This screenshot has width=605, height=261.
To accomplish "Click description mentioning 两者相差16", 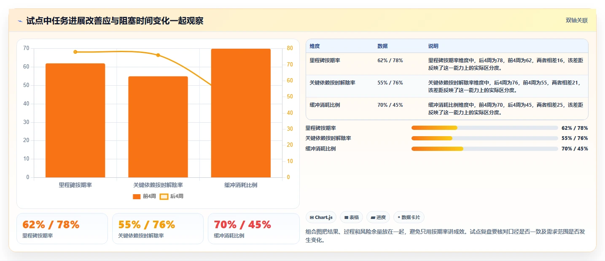I will point(506,64).
